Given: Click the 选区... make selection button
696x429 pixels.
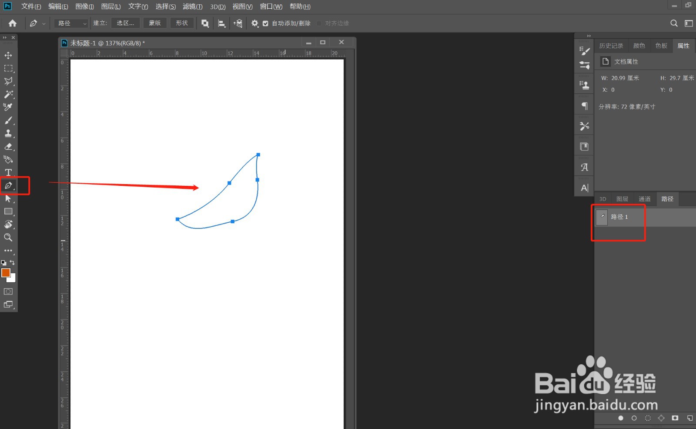Looking at the screenshot, I should pos(126,23).
